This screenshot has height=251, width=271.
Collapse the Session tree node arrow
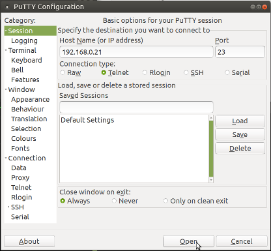[6, 31]
